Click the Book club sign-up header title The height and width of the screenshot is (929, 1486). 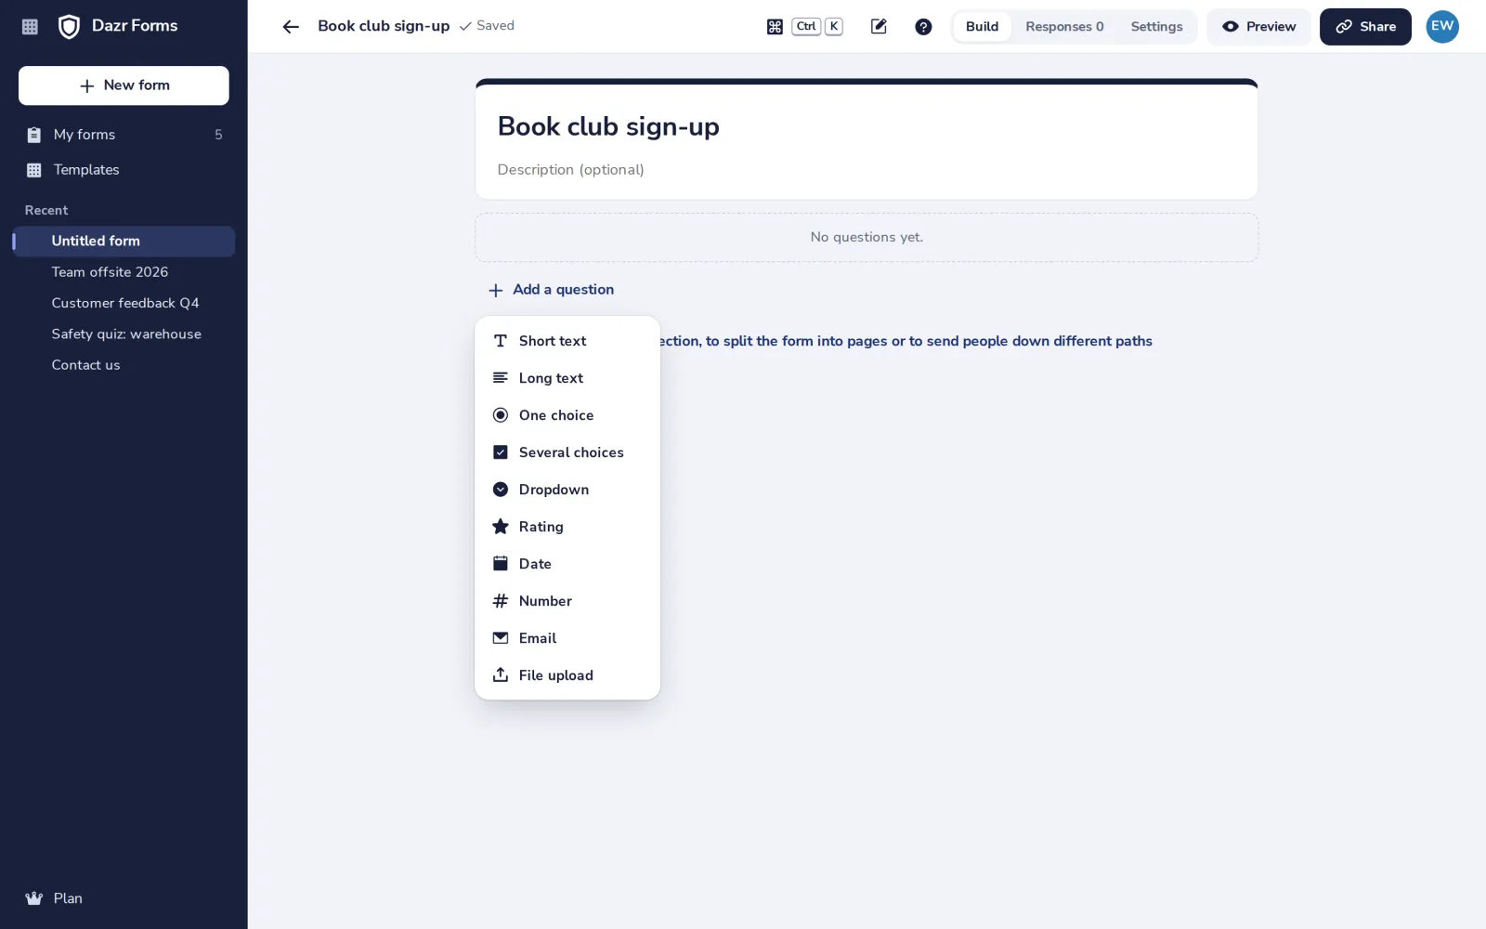point(384,26)
